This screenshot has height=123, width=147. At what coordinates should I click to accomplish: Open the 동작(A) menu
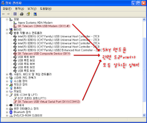(x=19, y=9)
